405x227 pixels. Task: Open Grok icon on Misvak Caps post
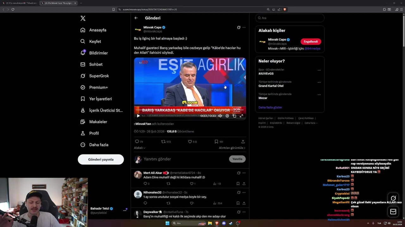coord(239,27)
